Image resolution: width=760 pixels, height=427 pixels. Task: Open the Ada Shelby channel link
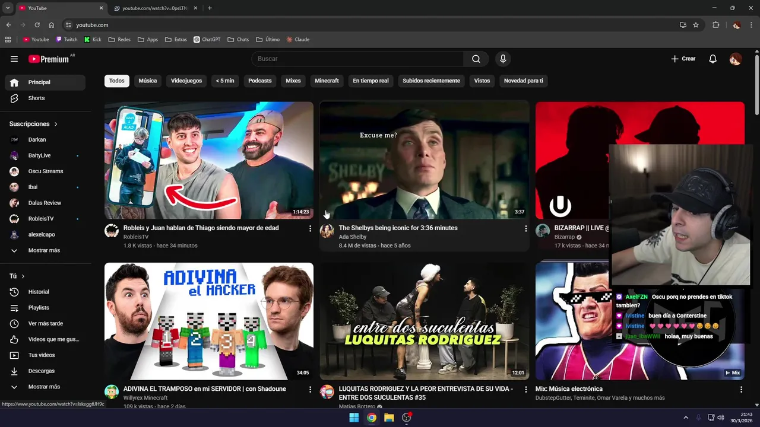(x=353, y=237)
